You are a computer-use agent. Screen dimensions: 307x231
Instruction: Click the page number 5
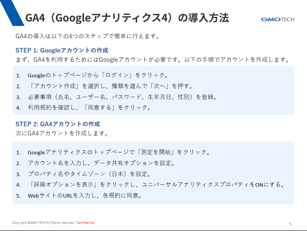290,224
